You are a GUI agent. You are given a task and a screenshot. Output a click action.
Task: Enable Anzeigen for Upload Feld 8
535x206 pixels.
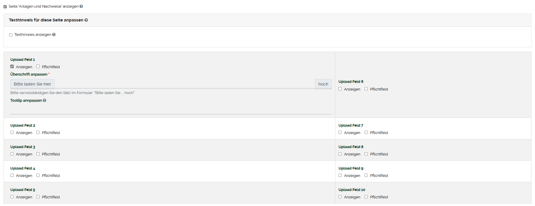[x=340, y=154]
